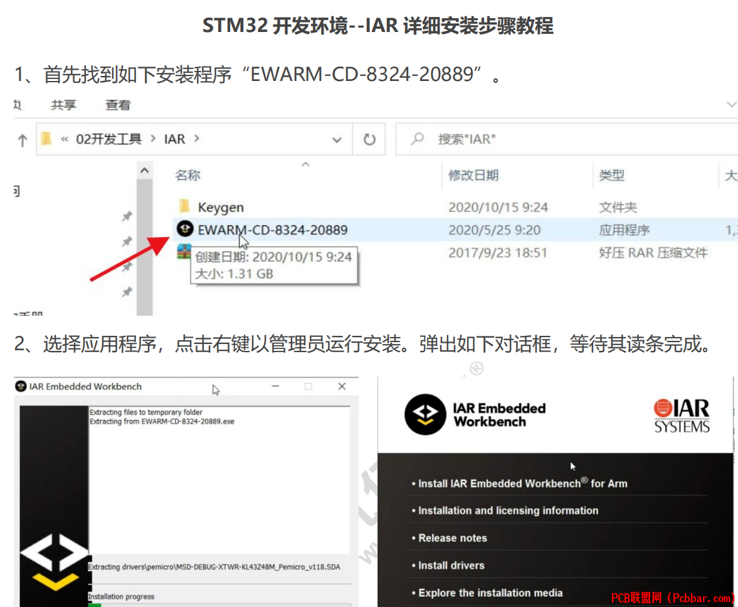Click the extraction log text area
This screenshot has height=607, width=738.
219,480
